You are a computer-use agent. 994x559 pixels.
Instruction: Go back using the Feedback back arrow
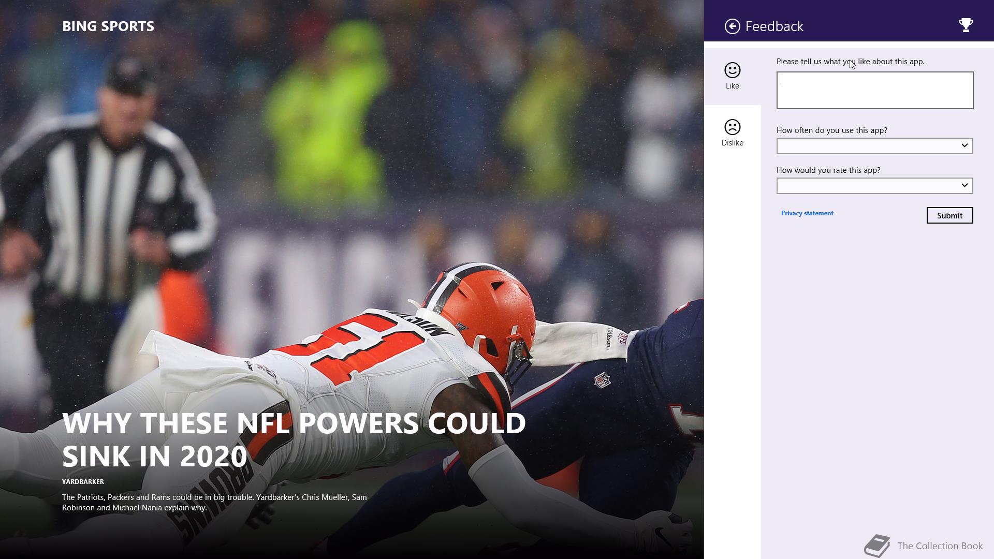[x=732, y=26]
